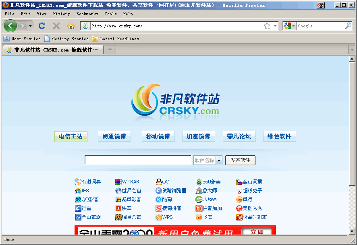Expand the 软件名称 search type dropdown
Screen dimensions: 357x245
[219, 160]
